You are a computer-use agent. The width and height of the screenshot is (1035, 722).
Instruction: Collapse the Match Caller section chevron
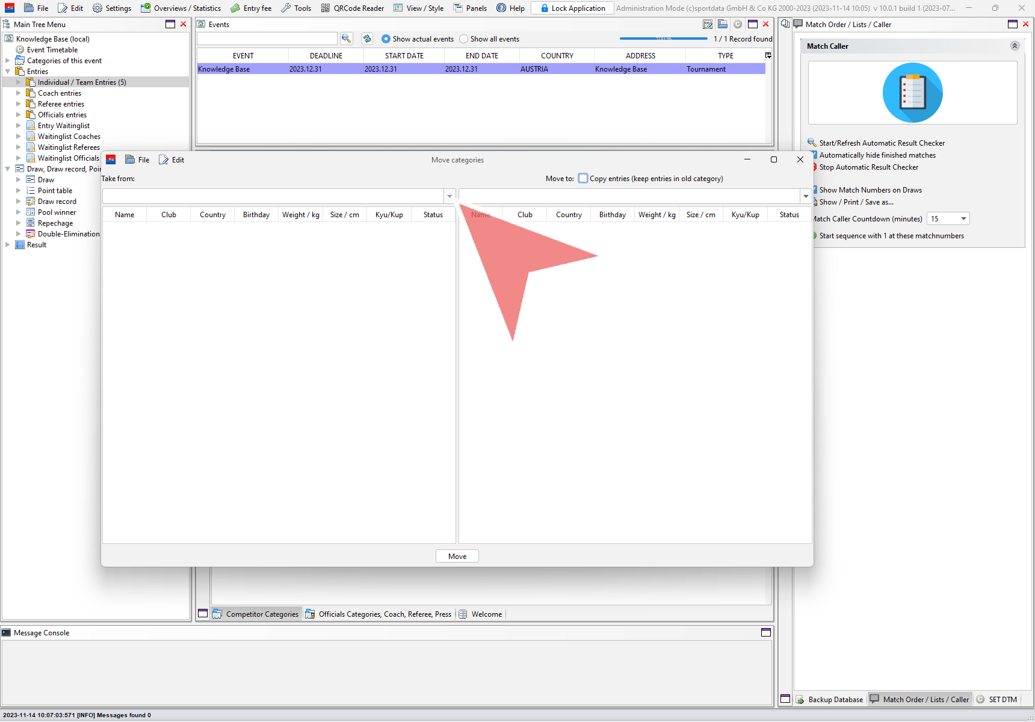(x=1015, y=46)
